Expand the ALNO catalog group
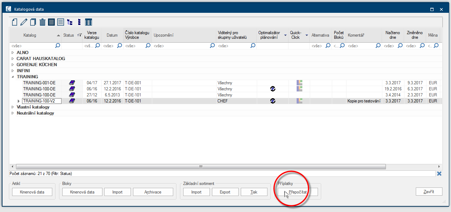The width and height of the screenshot is (451, 212). [x=13, y=53]
